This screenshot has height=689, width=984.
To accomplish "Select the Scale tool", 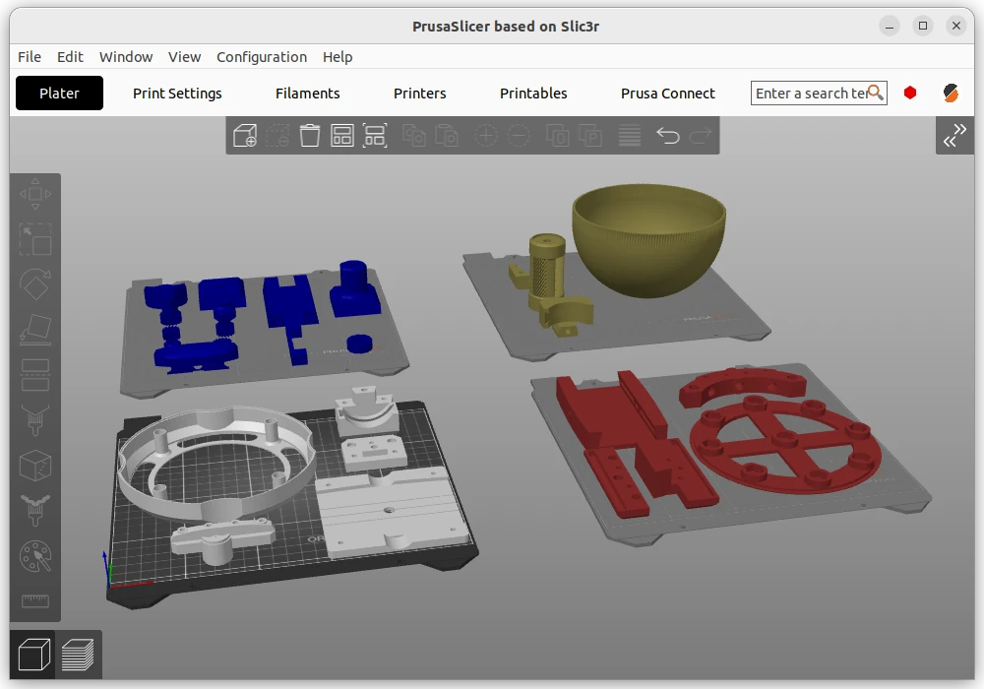I will pyautogui.click(x=35, y=239).
